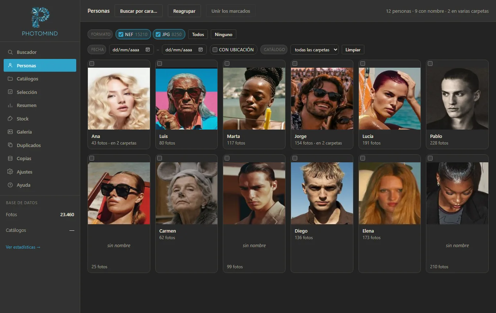Mark the checkbox on Pablo's card
Image resolution: width=496 pixels, height=313 pixels.
pyautogui.click(x=430, y=64)
